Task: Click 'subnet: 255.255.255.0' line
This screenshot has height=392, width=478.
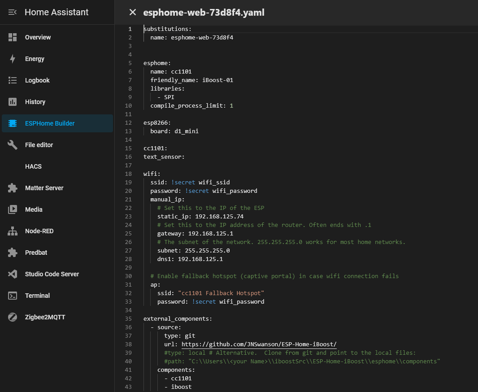Action: click(194, 251)
